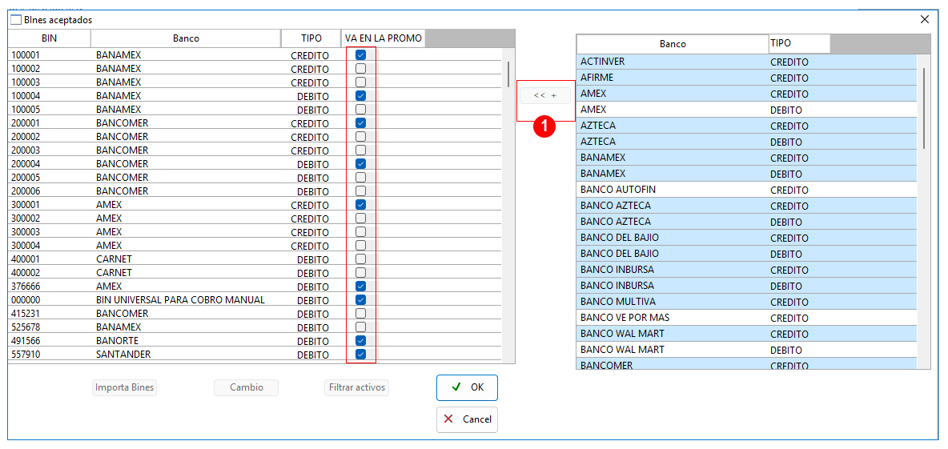Select AFIRME in the right list
Viewport: 948px width, 449px height.
point(747,78)
